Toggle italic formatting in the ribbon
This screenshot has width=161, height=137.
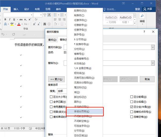pos(10,19)
